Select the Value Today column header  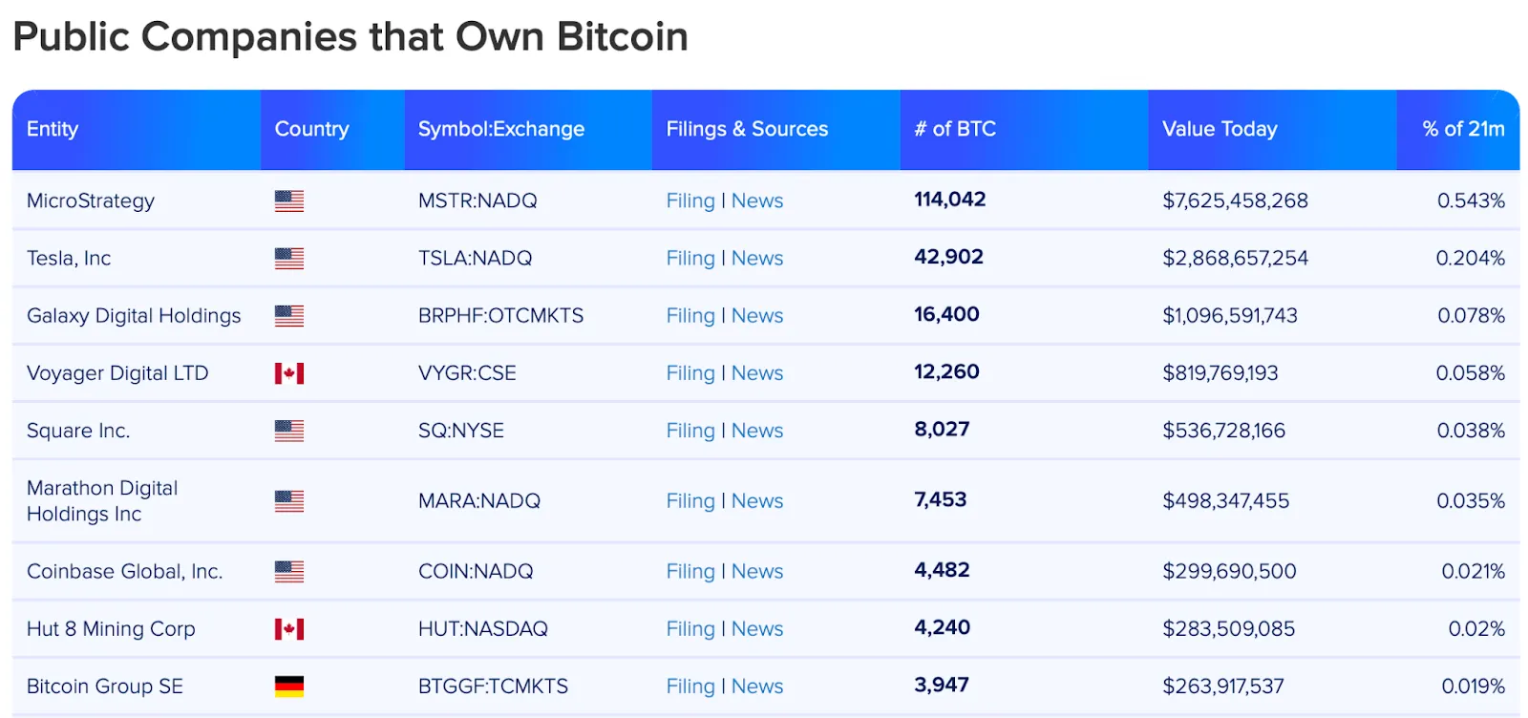1219,129
